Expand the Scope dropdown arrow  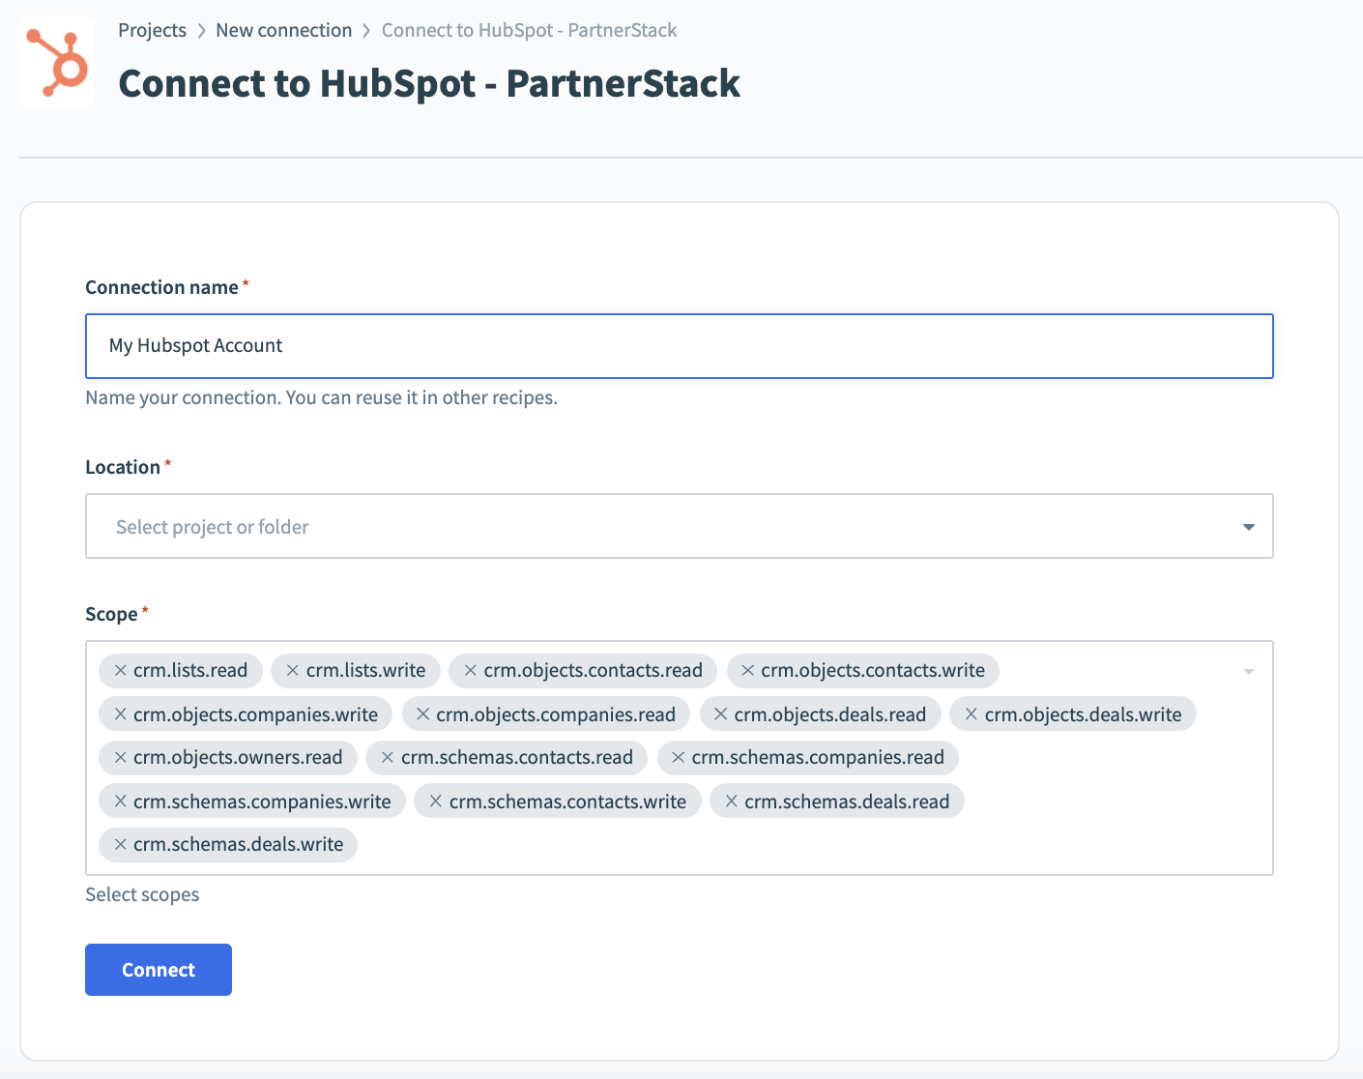(x=1249, y=671)
